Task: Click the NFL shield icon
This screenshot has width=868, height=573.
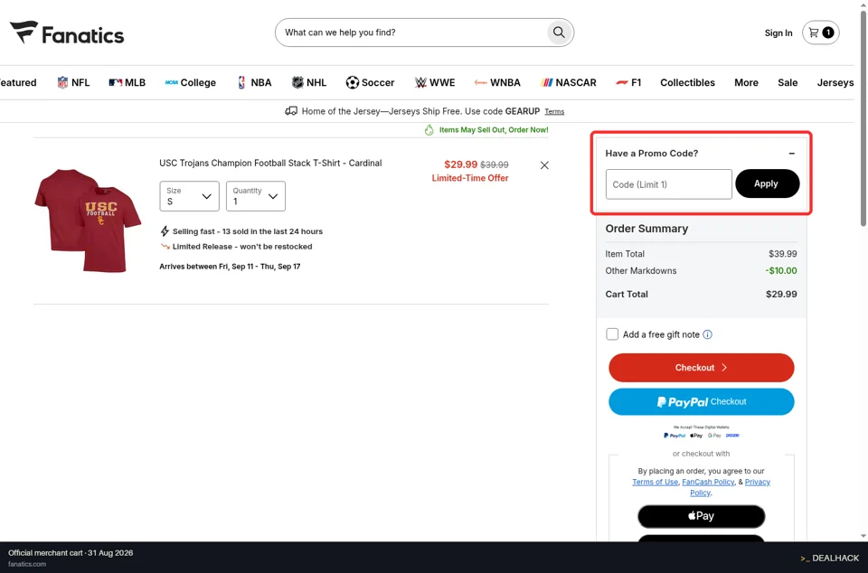Action: click(x=62, y=82)
